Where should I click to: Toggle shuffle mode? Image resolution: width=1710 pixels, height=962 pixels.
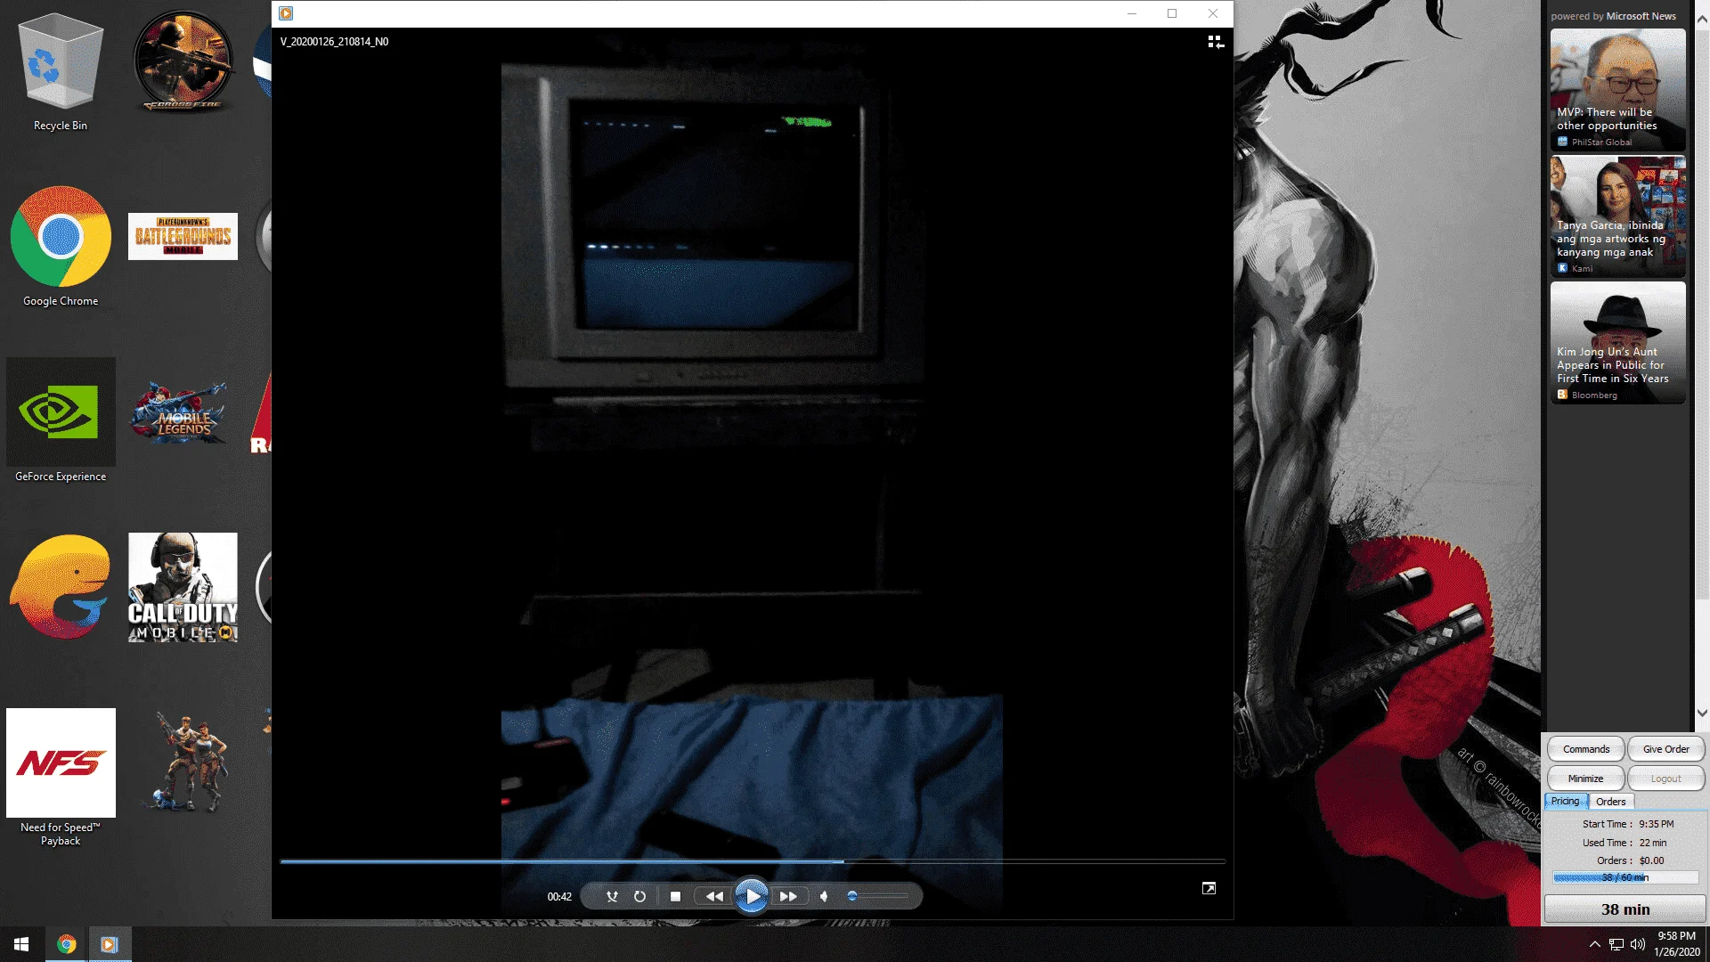[612, 897]
